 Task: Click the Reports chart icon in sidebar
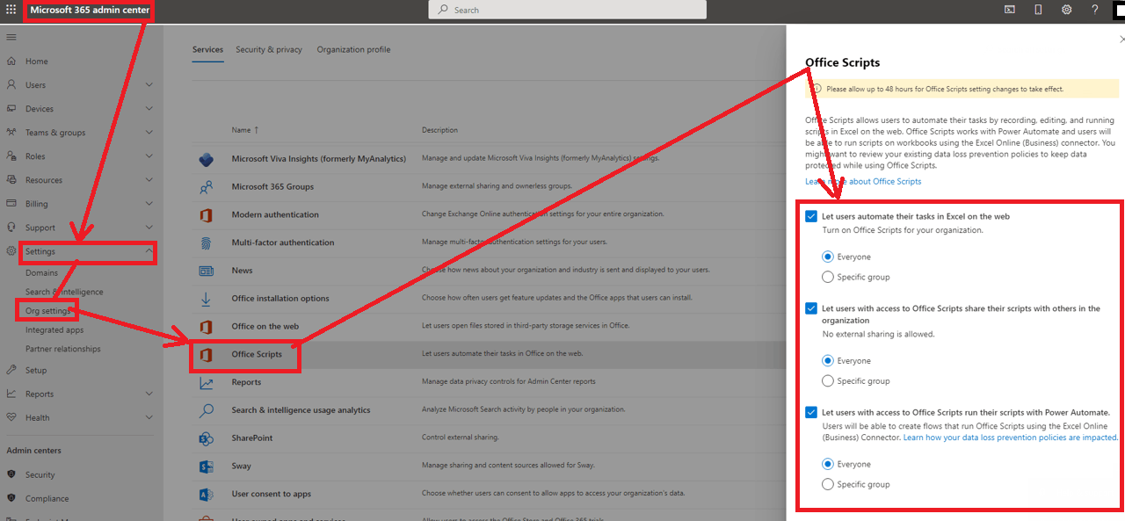(x=11, y=394)
